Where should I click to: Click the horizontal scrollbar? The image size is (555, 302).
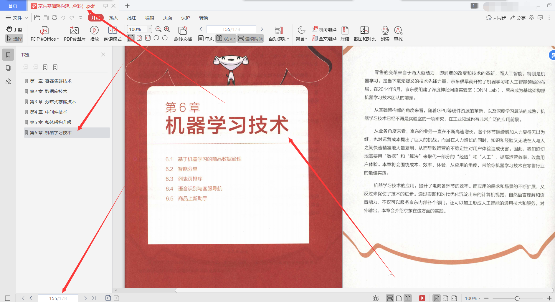click(x=364, y=290)
